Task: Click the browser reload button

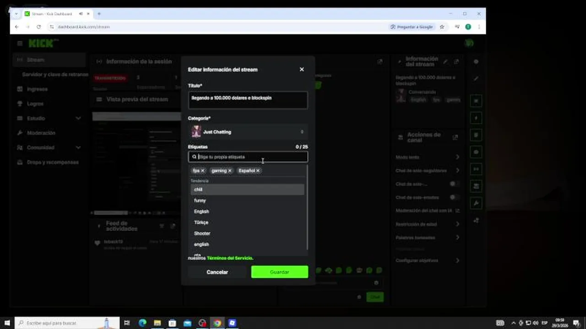Action: point(38,27)
